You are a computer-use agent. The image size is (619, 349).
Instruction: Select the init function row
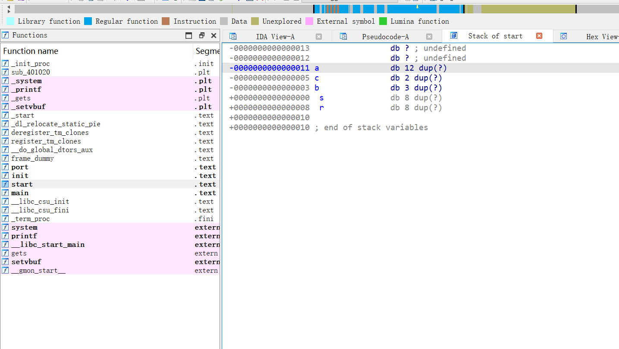tap(110, 176)
